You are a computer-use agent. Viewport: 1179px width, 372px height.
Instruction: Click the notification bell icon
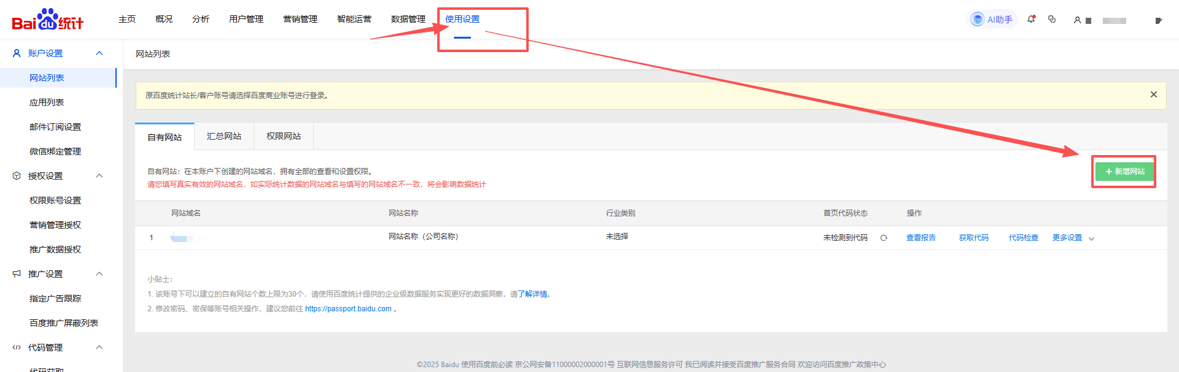click(1031, 20)
